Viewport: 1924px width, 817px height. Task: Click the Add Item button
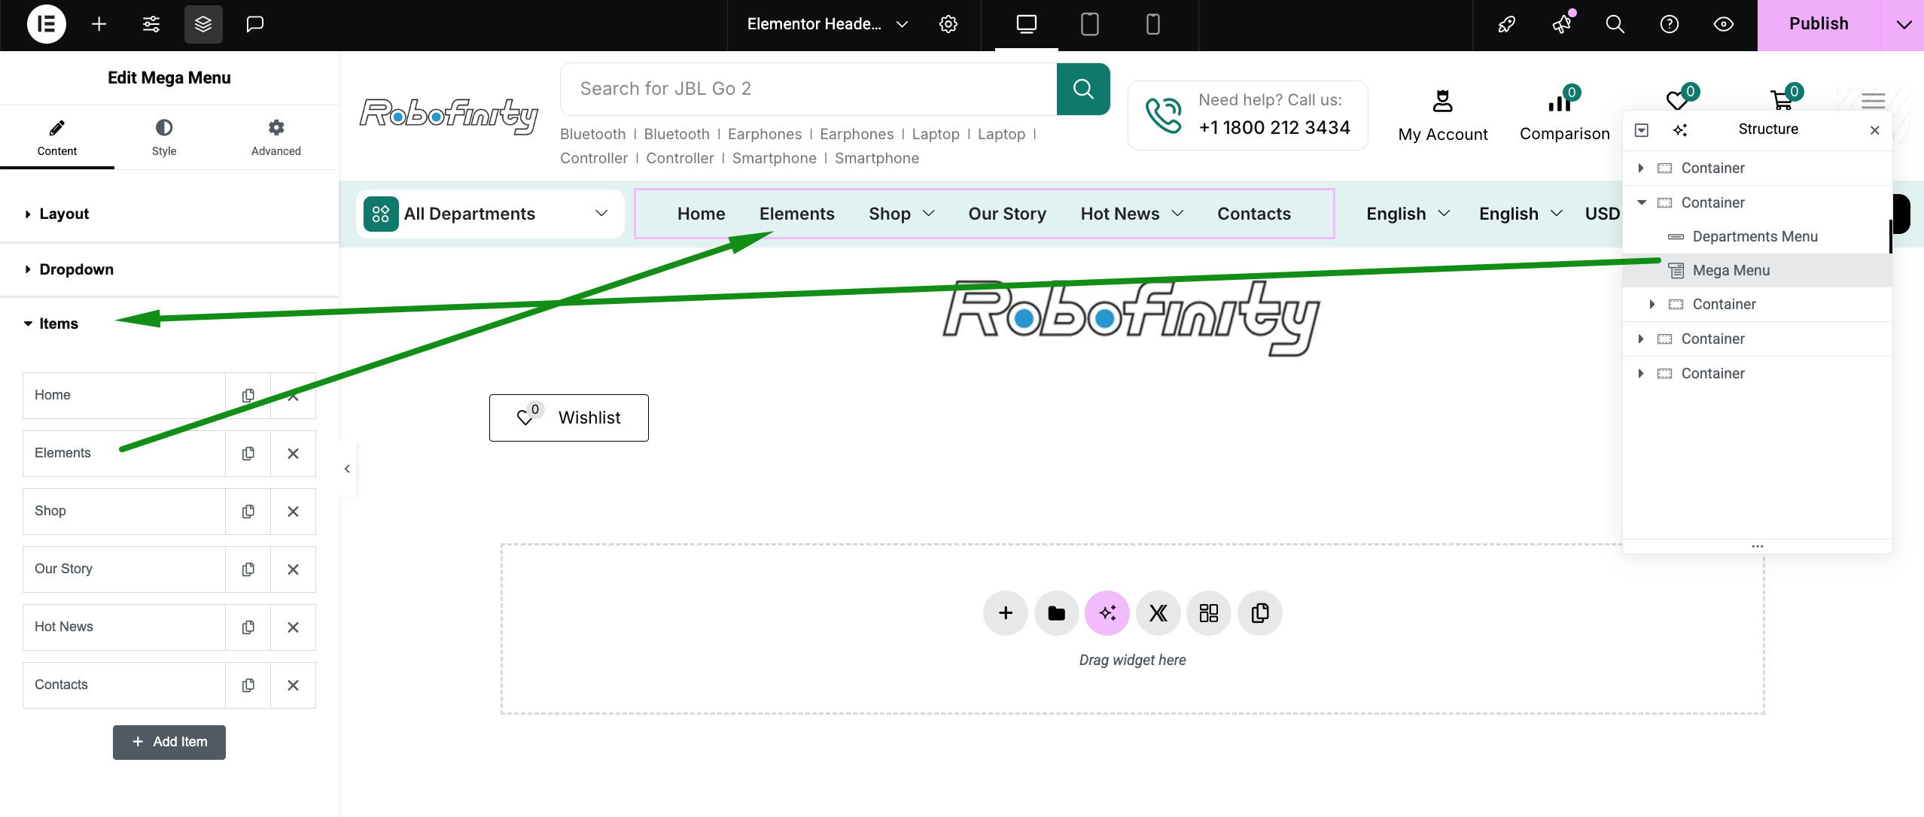(x=169, y=743)
